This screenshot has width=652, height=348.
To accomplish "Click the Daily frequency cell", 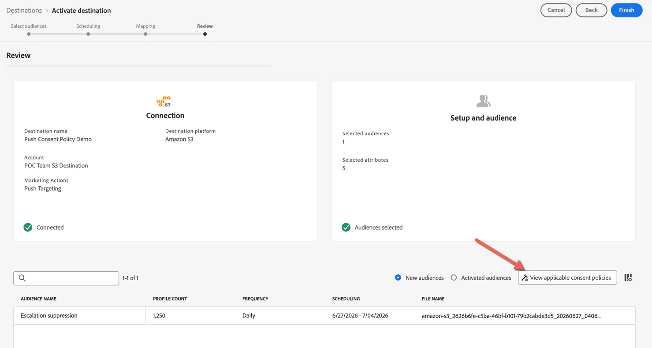I will coord(249,315).
